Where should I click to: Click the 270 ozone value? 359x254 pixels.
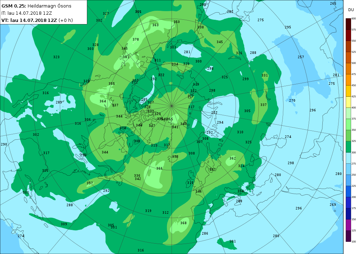click(x=292, y=100)
